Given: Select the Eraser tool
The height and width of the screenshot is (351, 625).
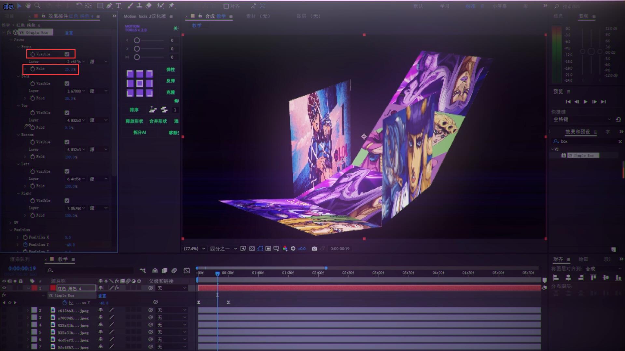Looking at the screenshot, I should tap(148, 6).
